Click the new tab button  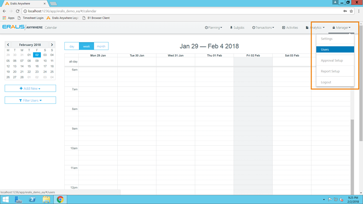pyautogui.click(x=53, y=4)
